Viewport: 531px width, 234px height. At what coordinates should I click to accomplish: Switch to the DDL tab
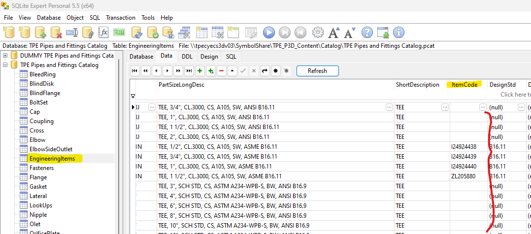point(187,57)
